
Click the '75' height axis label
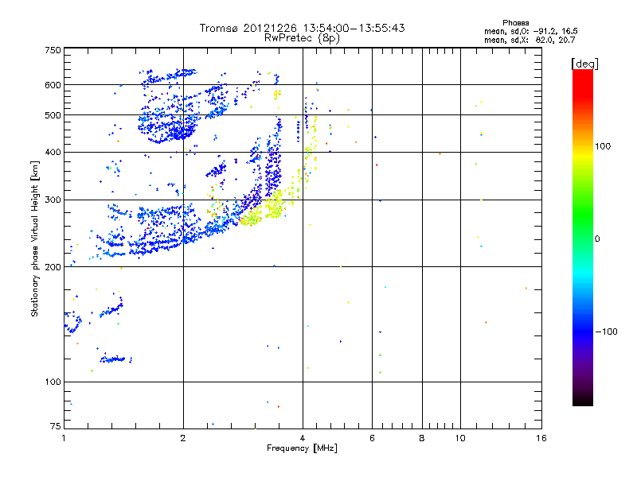[x=56, y=426]
